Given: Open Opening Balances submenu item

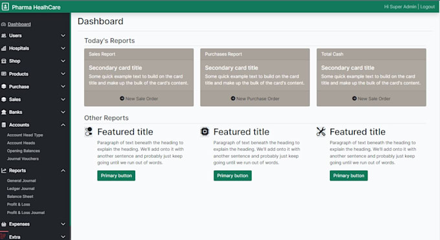Looking at the screenshot, I should 23,151.
